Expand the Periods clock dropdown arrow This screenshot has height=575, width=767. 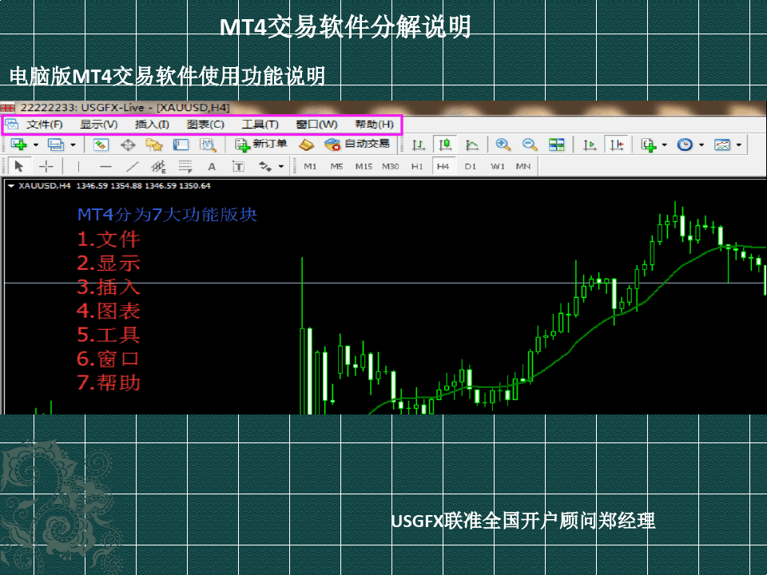701,145
